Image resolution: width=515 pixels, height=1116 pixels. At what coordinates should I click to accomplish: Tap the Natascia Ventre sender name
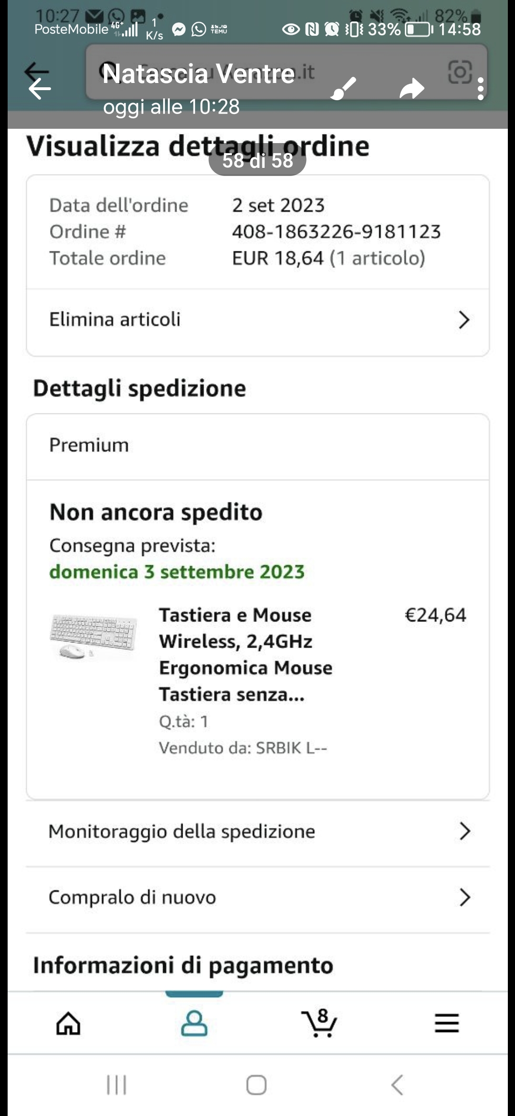[198, 74]
